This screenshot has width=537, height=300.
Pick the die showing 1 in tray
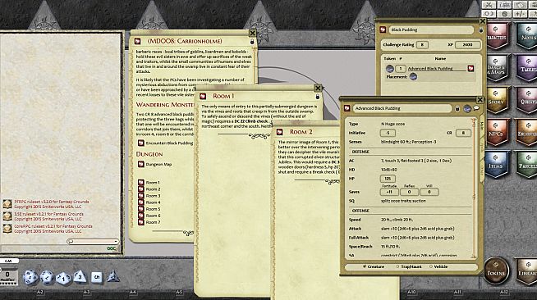(x=63, y=278)
